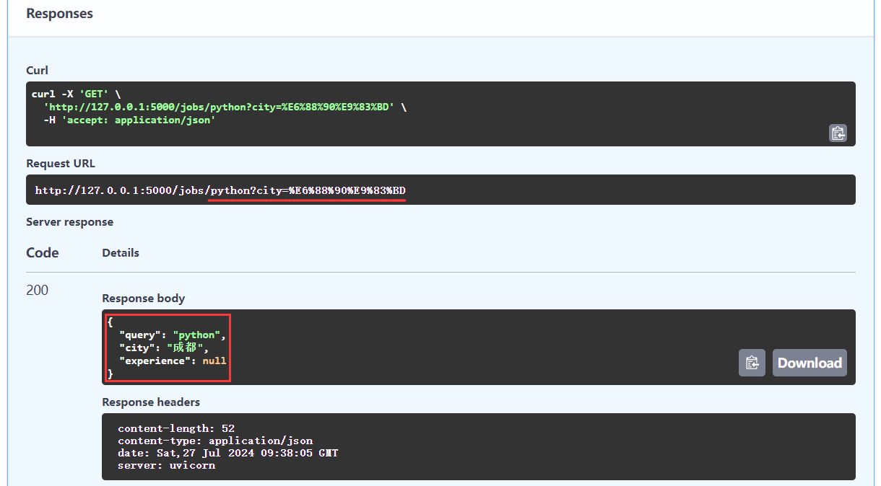Viewport: 881px width, 486px height.
Task: Click the Details column header
Action: (x=121, y=253)
